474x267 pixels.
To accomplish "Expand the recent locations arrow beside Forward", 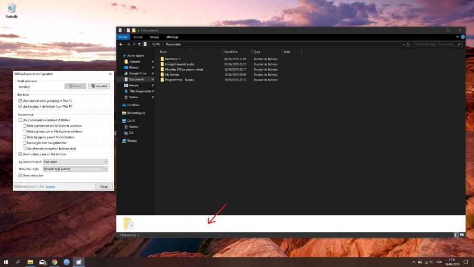I will pyautogui.click(x=134, y=44).
